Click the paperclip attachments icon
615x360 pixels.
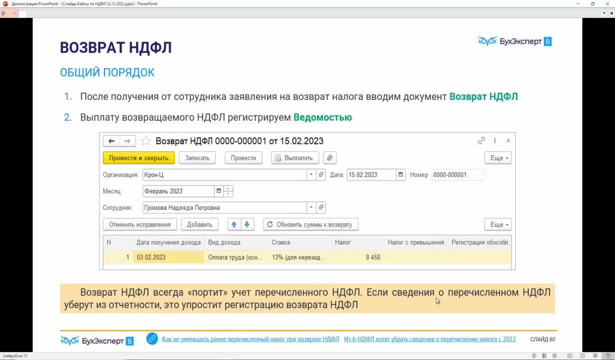point(329,158)
